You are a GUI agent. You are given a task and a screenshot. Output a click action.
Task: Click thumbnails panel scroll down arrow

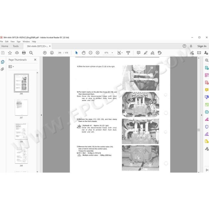(x=37, y=172)
